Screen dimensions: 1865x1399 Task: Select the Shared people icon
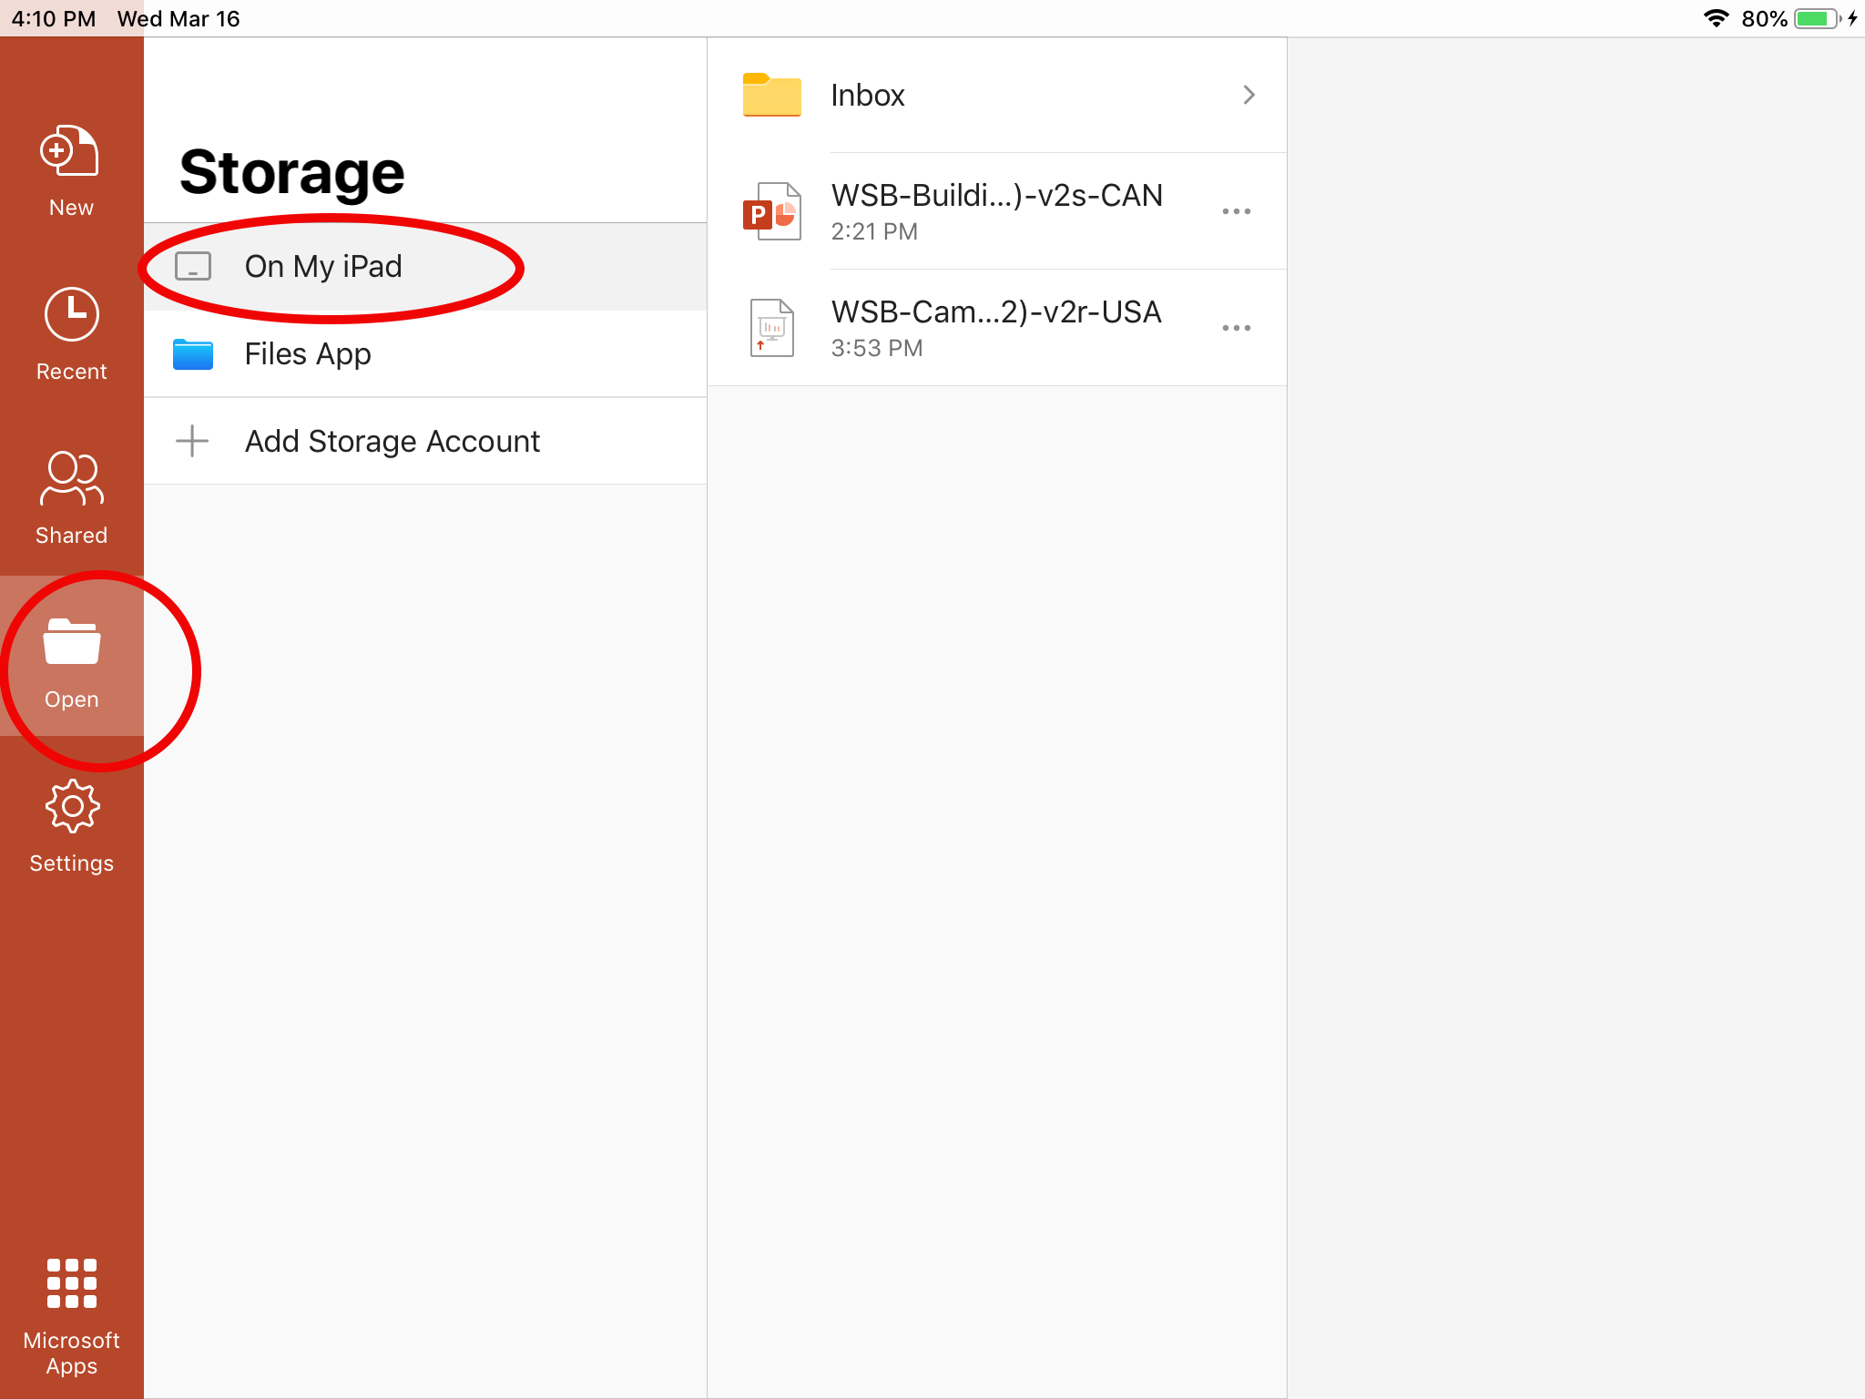tap(71, 478)
